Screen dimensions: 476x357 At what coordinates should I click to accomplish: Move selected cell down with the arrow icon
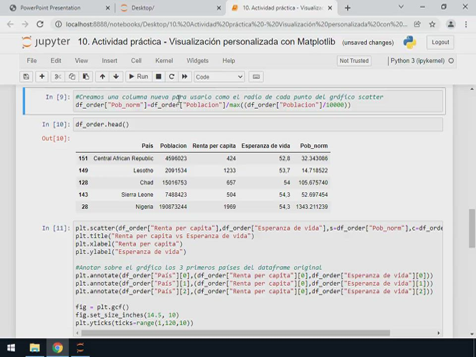pos(116,77)
